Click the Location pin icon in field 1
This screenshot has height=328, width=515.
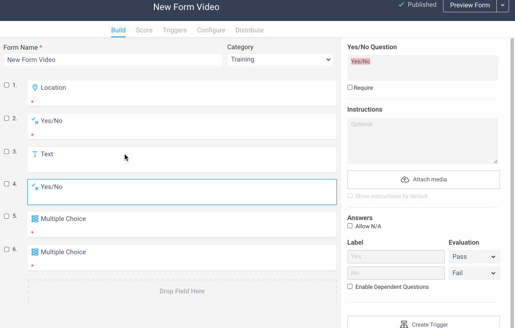[35, 87]
